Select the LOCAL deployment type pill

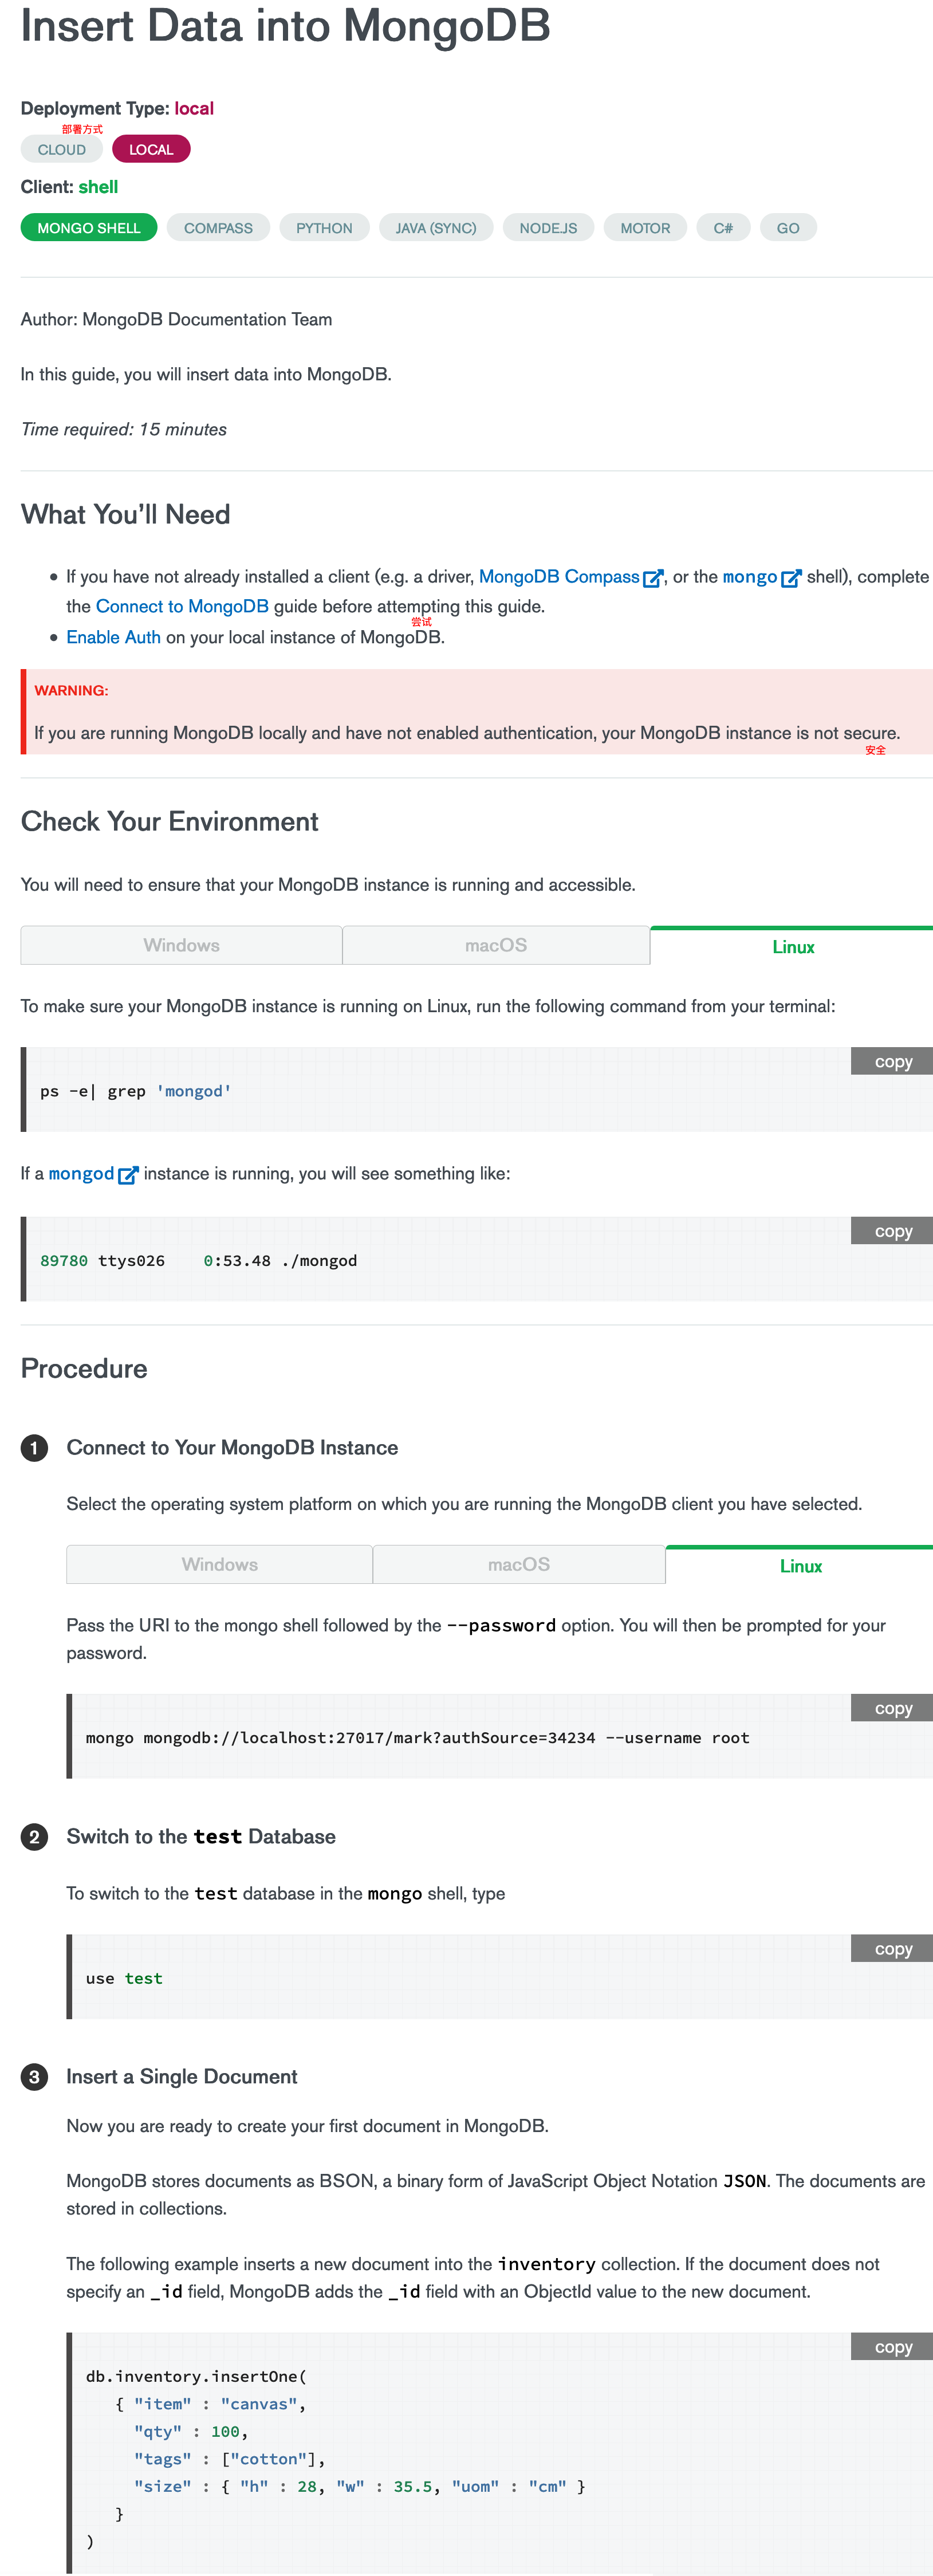tap(151, 149)
